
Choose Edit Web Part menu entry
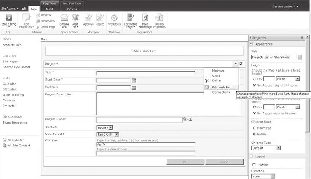pos(221,87)
